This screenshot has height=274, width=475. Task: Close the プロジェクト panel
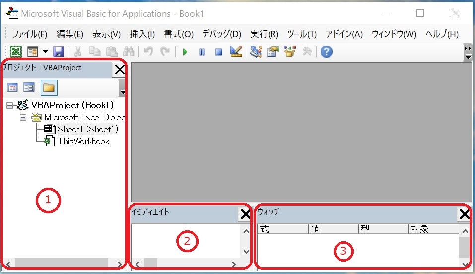[120, 70]
